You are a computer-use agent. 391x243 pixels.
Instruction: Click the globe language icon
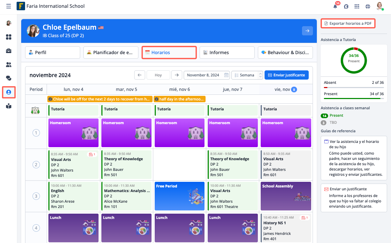(368, 6)
